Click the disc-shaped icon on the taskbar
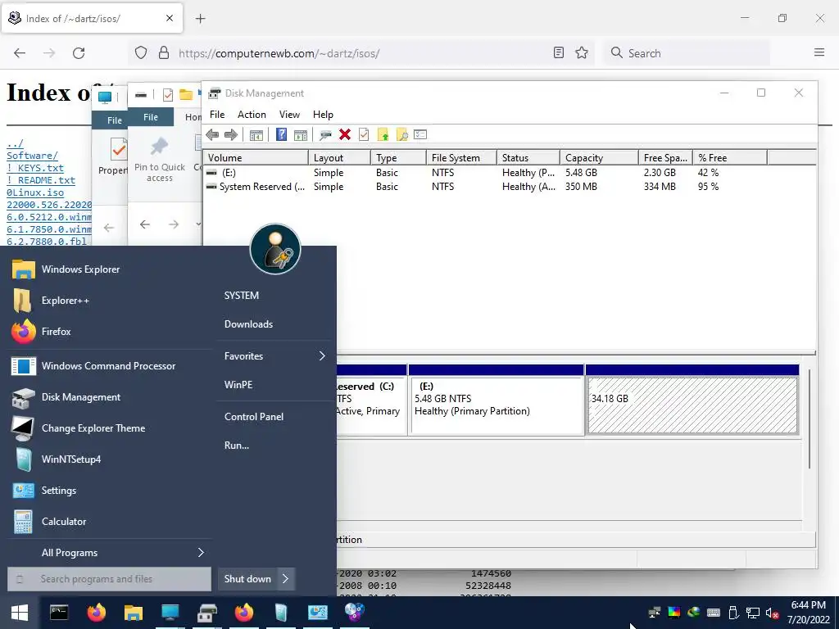This screenshot has width=839, height=629. tap(354, 612)
